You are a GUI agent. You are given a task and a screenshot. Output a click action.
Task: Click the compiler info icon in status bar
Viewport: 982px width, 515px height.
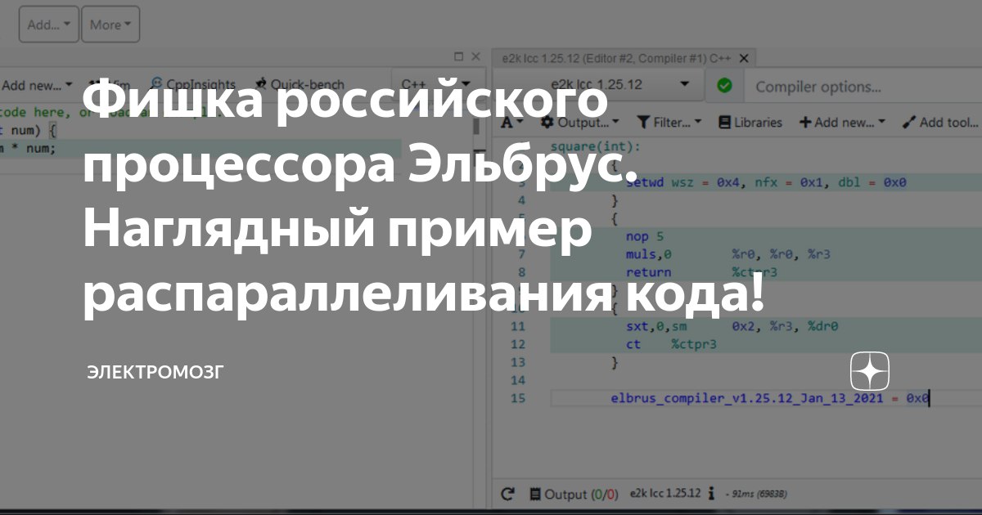711,494
